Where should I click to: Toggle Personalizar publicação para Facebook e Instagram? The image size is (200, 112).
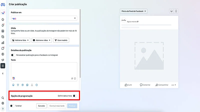(x=13, y=55)
